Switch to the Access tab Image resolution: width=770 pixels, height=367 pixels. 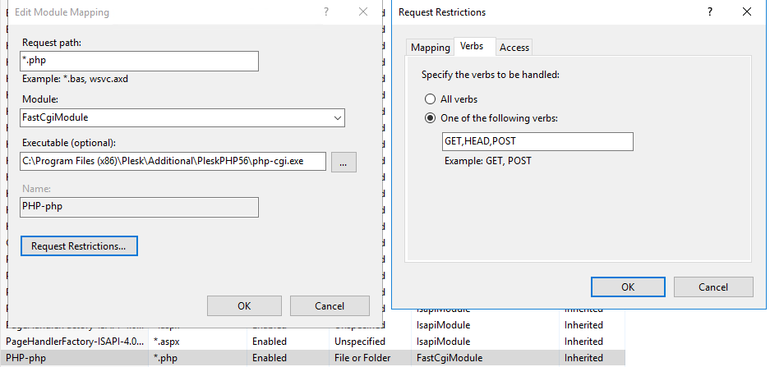[514, 48]
